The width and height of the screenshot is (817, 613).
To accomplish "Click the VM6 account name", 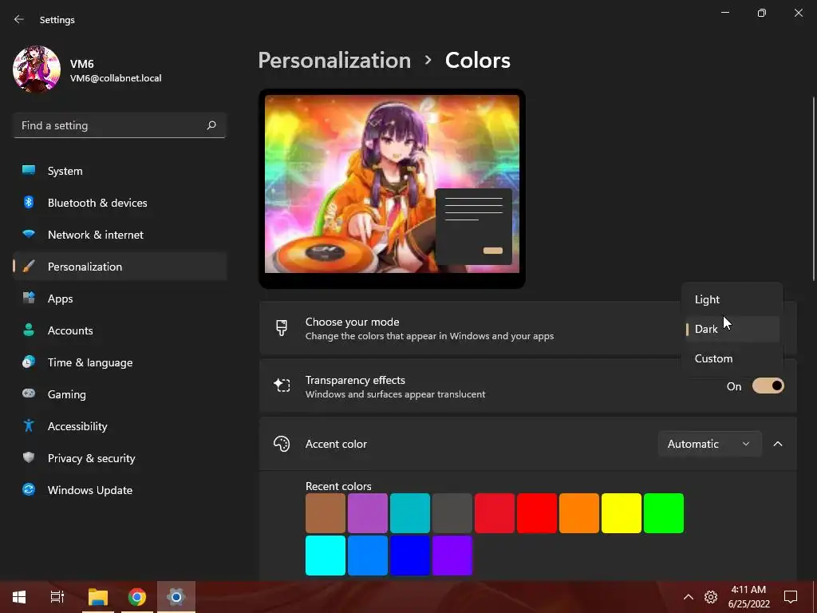I will point(82,64).
